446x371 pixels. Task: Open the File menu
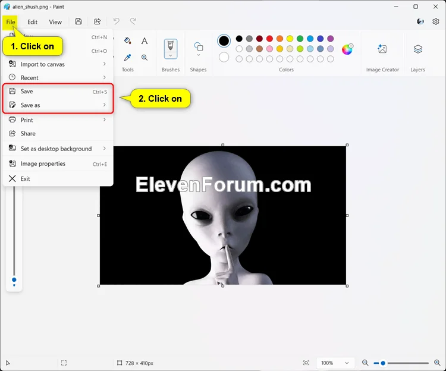pyautogui.click(x=11, y=22)
